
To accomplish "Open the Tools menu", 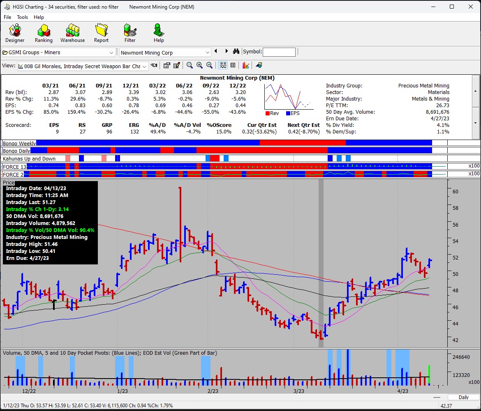I will click(22, 17).
